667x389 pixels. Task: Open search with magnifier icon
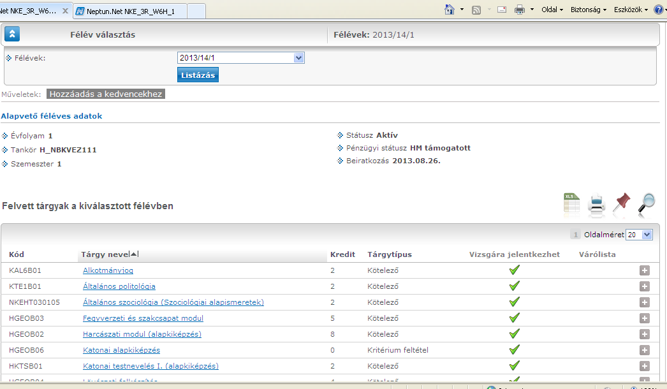tap(647, 203)
